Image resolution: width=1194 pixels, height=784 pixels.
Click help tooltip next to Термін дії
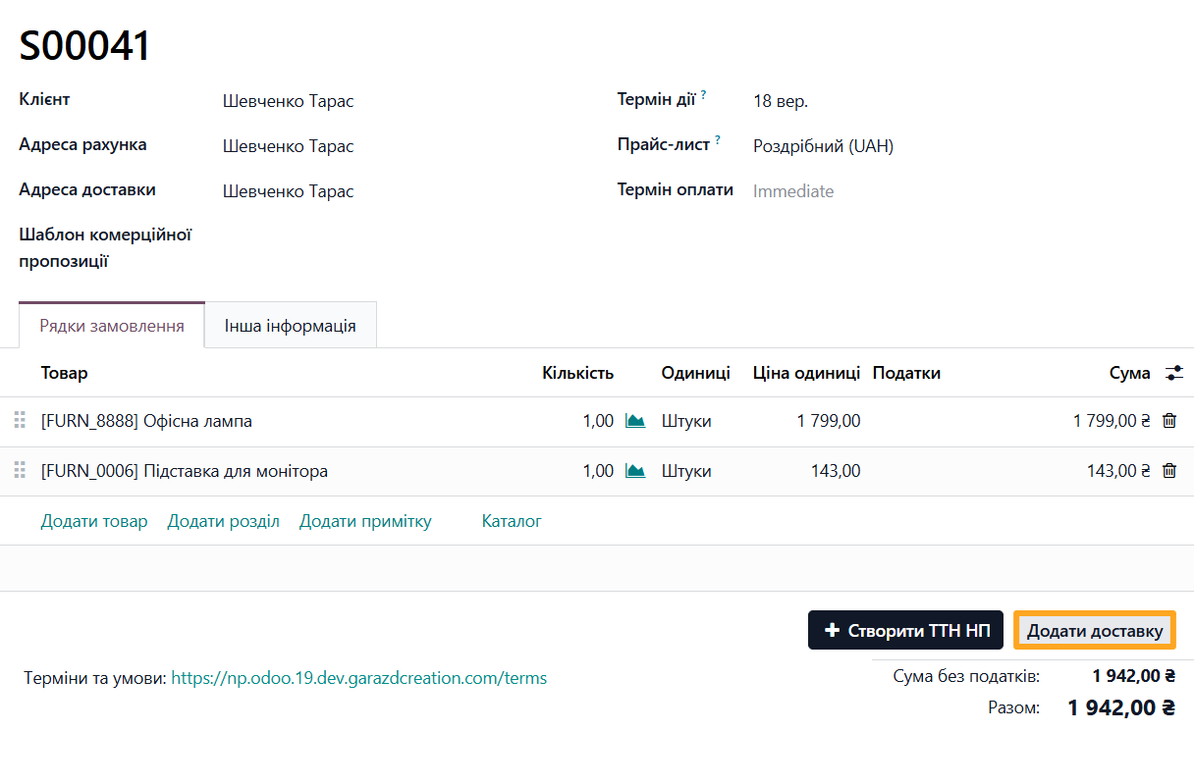click(x=703, y=95)
